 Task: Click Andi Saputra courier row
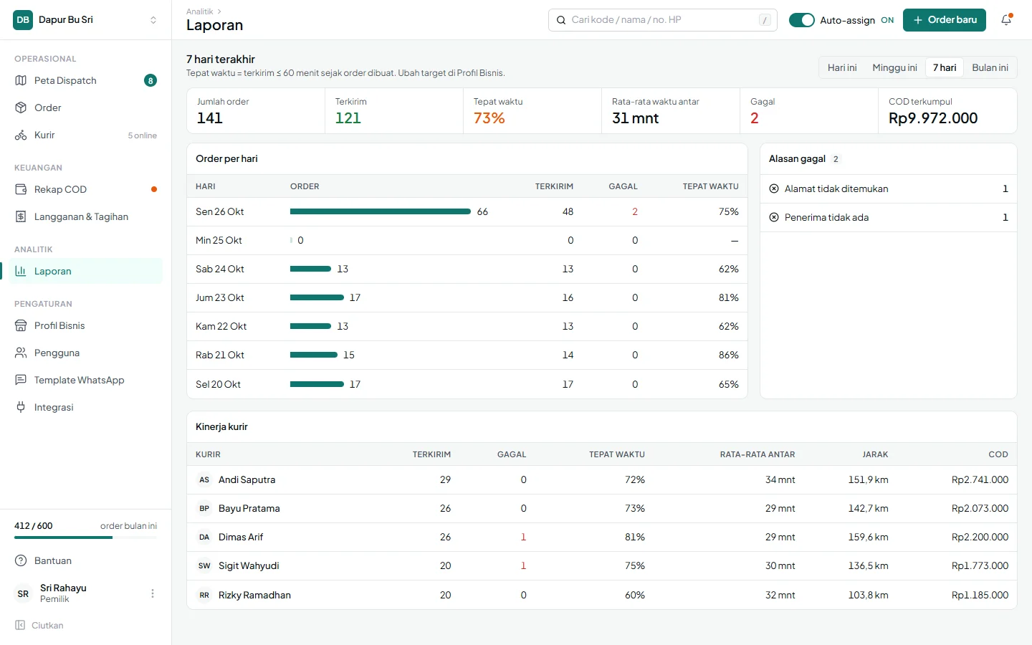(602, 479)
